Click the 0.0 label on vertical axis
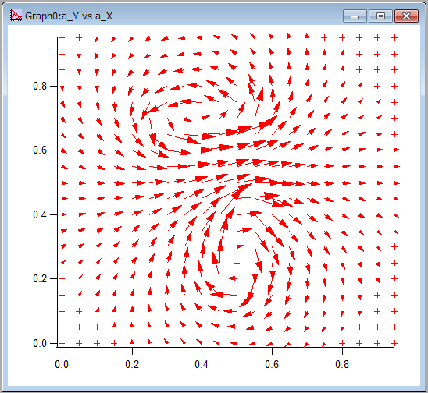 click(40, 343)
